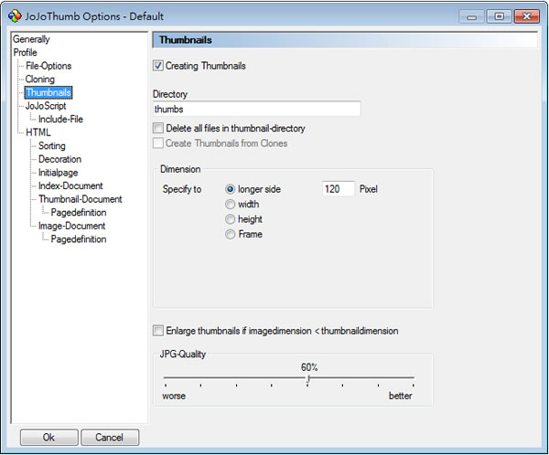This screenshot has height=455, width=549.
Task: Enable Delete all files in thumbnail-directory
Action: point(158,128)
